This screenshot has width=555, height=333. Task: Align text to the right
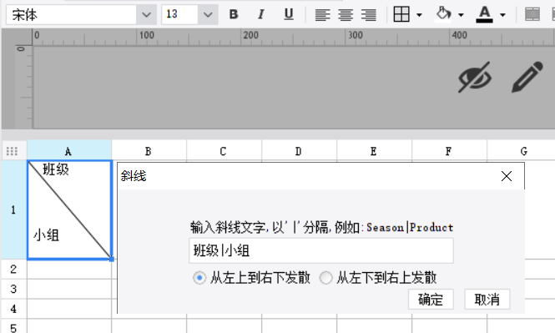[368, 15]
